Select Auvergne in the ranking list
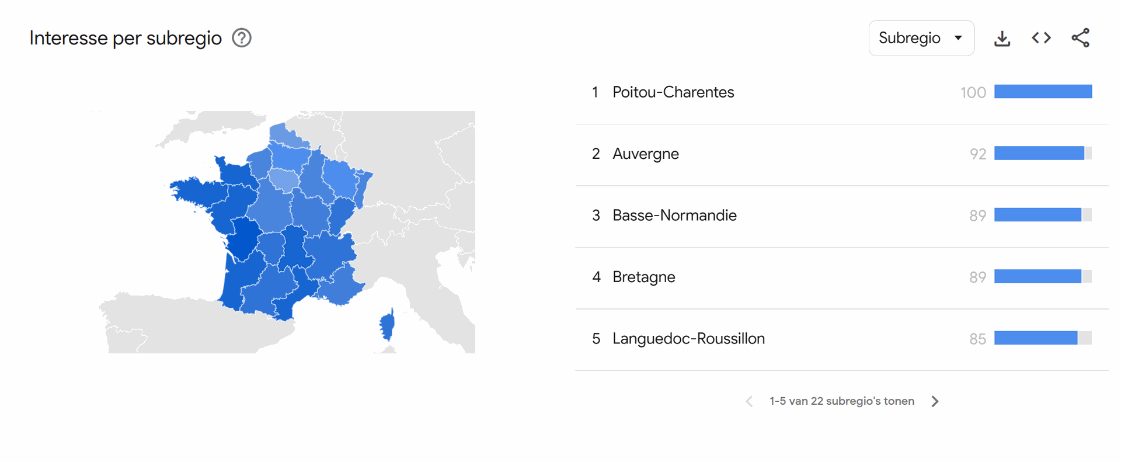 (842, 154)
